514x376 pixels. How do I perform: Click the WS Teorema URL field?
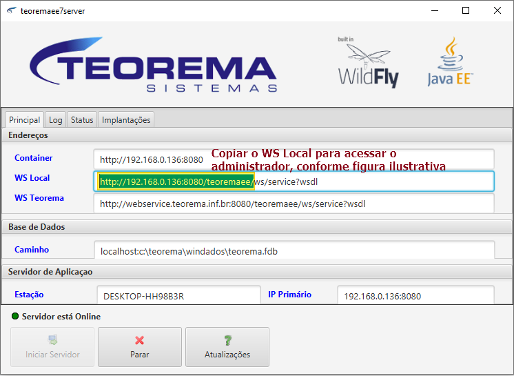point(294,204)
